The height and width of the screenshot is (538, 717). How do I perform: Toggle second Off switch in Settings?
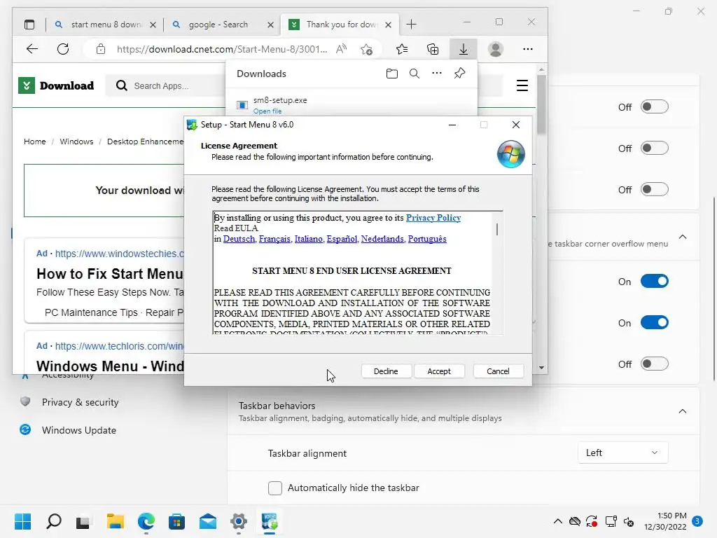tap(655, 148)
